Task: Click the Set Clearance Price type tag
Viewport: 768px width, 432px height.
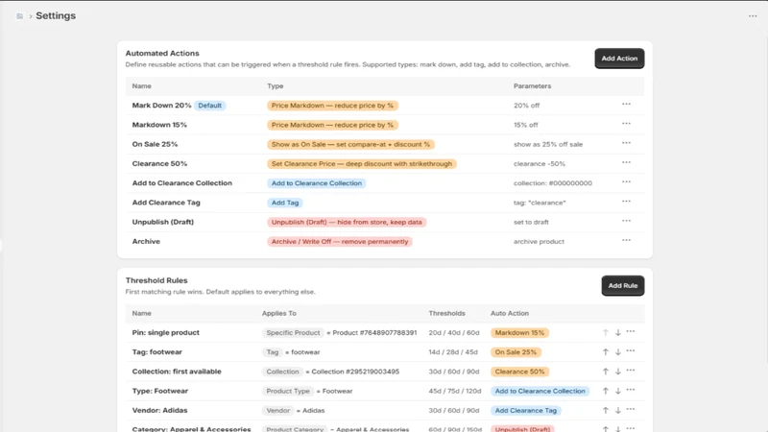Action: point(362,163)
